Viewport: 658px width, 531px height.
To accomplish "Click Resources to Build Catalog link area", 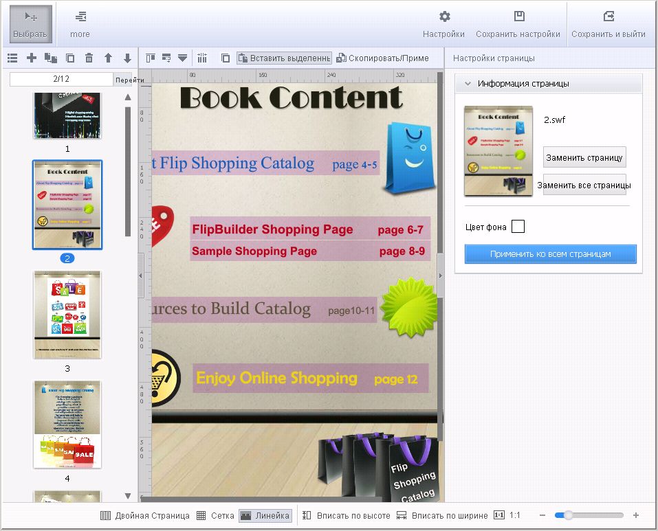I will tap(265, 310).
